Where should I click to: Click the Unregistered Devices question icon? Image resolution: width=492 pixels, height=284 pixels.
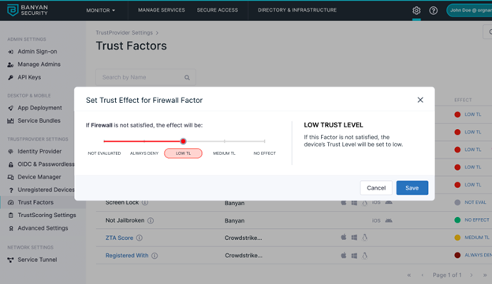(11, 190)
